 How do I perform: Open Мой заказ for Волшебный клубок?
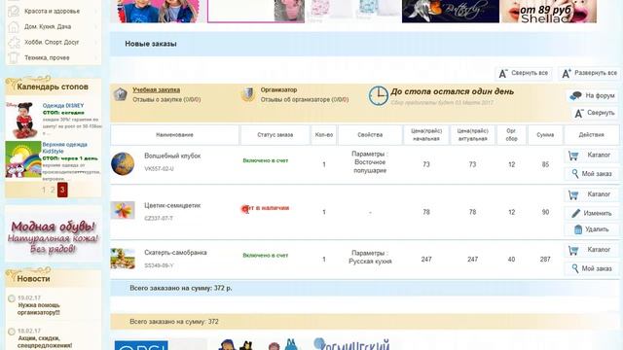tap(591, 174)
